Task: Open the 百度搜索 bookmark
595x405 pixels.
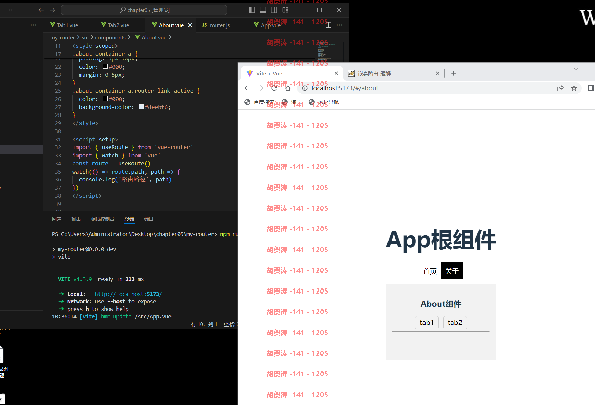Action: pyautogui.click(x=259, y=102)
